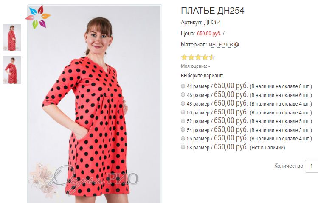
Task: Choose the 50 размер variant
Action: click(x=183, y=112)
